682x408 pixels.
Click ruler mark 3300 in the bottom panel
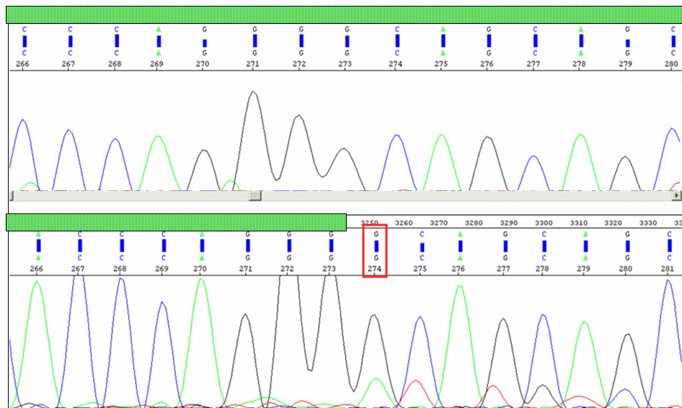(x=544, y=223)
